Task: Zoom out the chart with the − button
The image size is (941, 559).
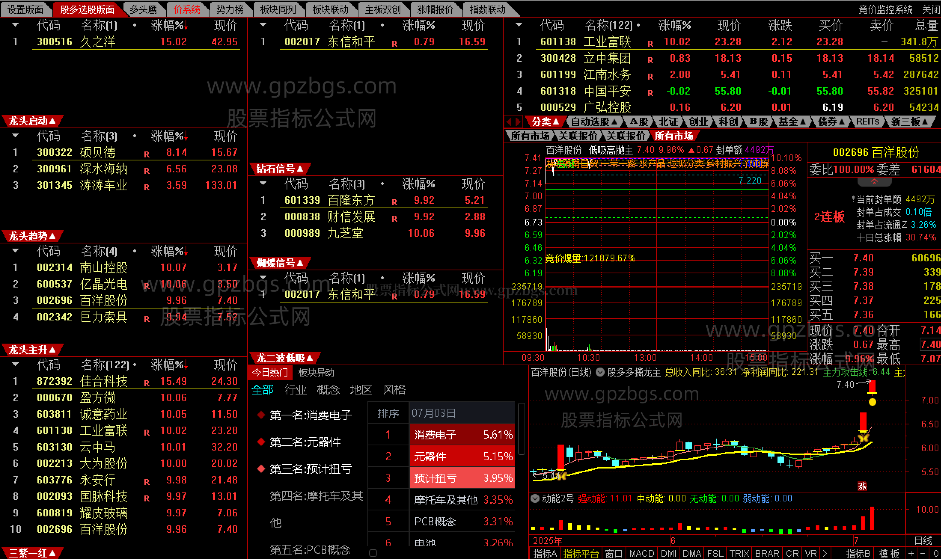Action: click(x=922, y=553)
